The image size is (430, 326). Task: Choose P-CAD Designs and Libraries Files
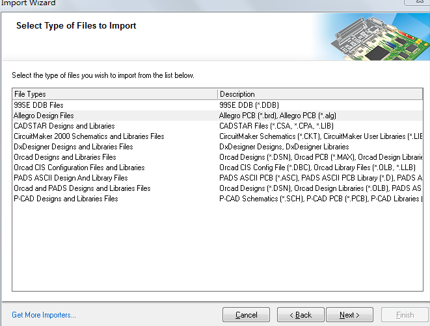coord(66,199)
